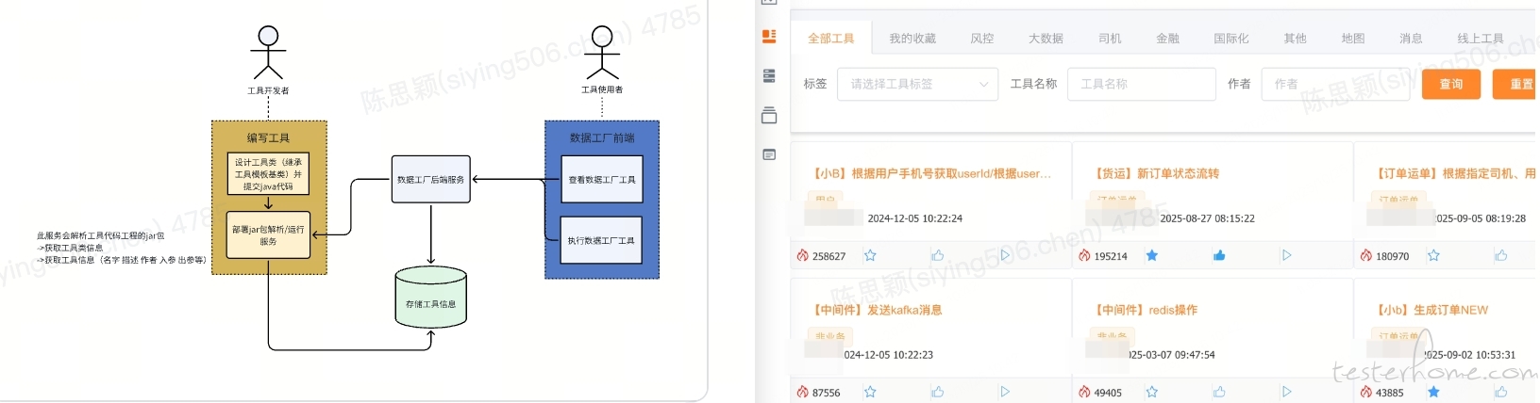Click the orange 查询 button
1540x403 pixels.
coord(1450,84)
